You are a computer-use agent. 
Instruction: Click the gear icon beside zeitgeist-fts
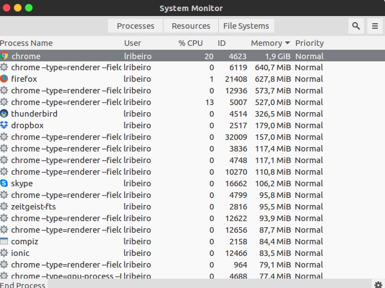4,206
